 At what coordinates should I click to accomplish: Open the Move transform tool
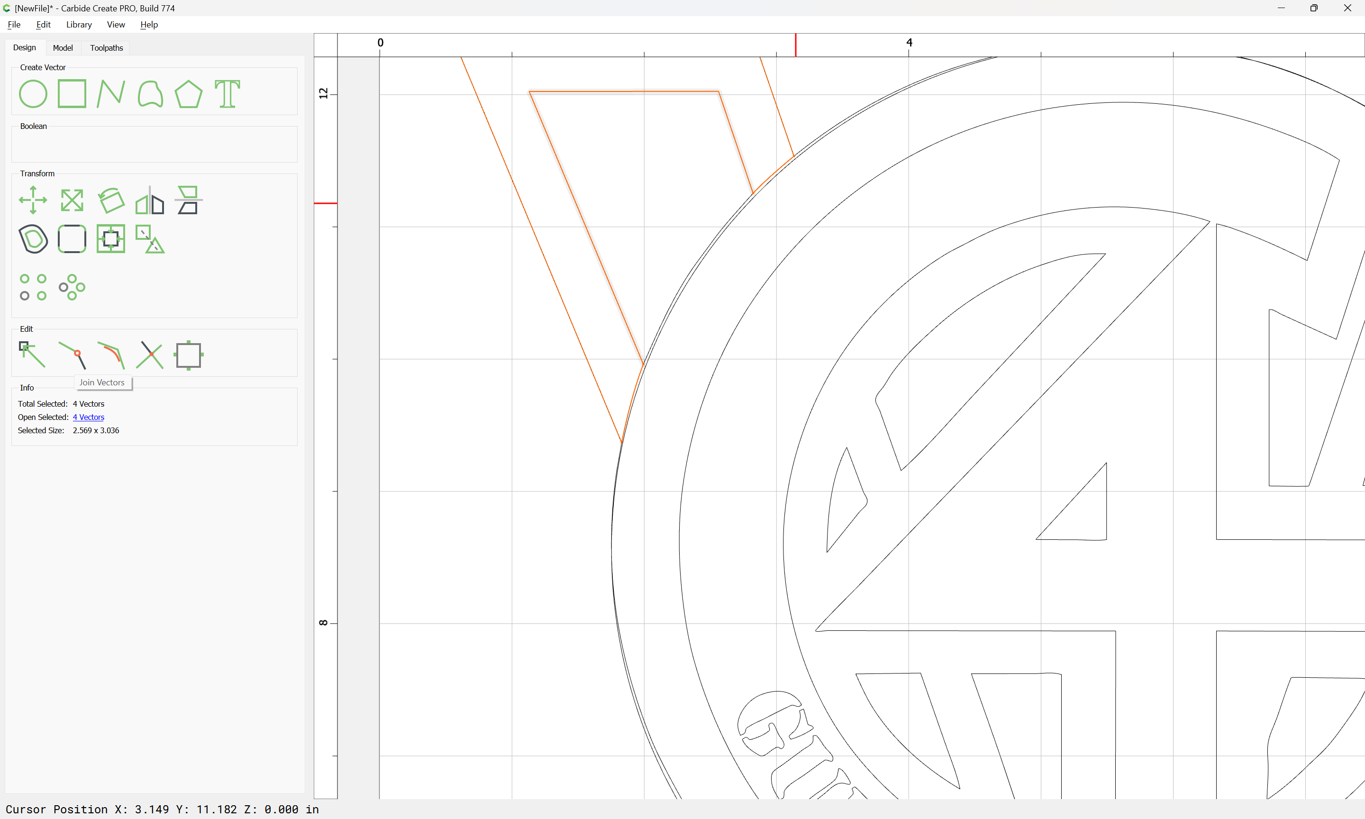pos(33,200)
